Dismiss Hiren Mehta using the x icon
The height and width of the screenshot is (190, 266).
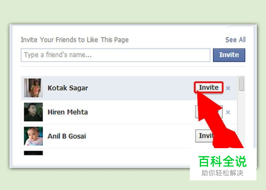click(x=228, y=112)
